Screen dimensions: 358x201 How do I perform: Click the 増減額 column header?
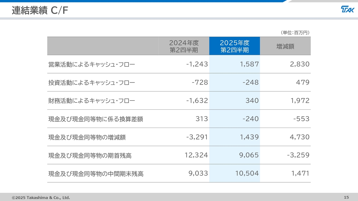[x=285, y=46]
